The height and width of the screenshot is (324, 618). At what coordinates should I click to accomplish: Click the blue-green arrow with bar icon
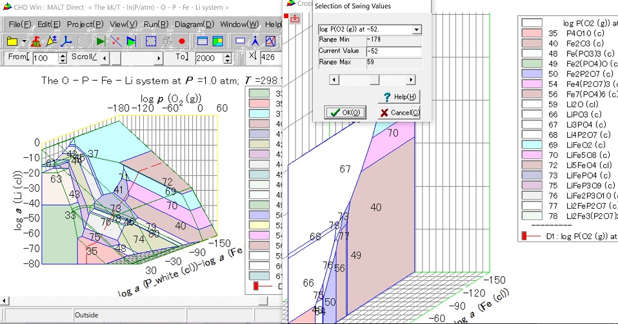132,41
